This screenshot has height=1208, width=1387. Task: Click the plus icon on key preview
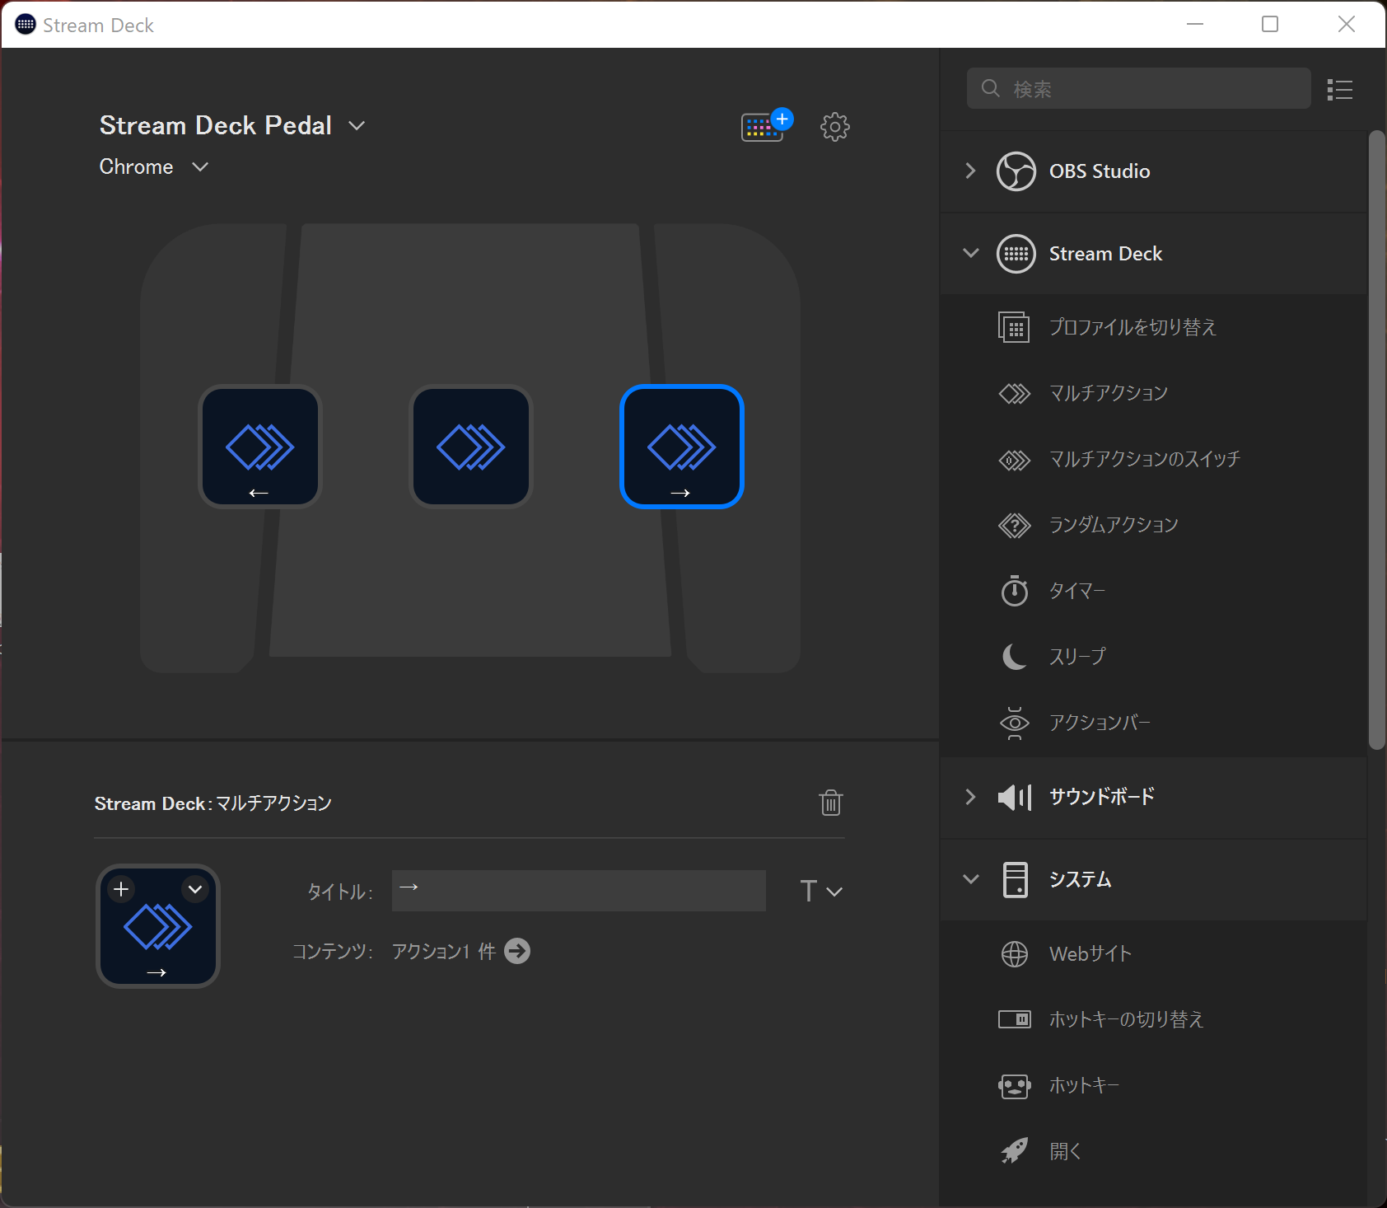(122, 889)
